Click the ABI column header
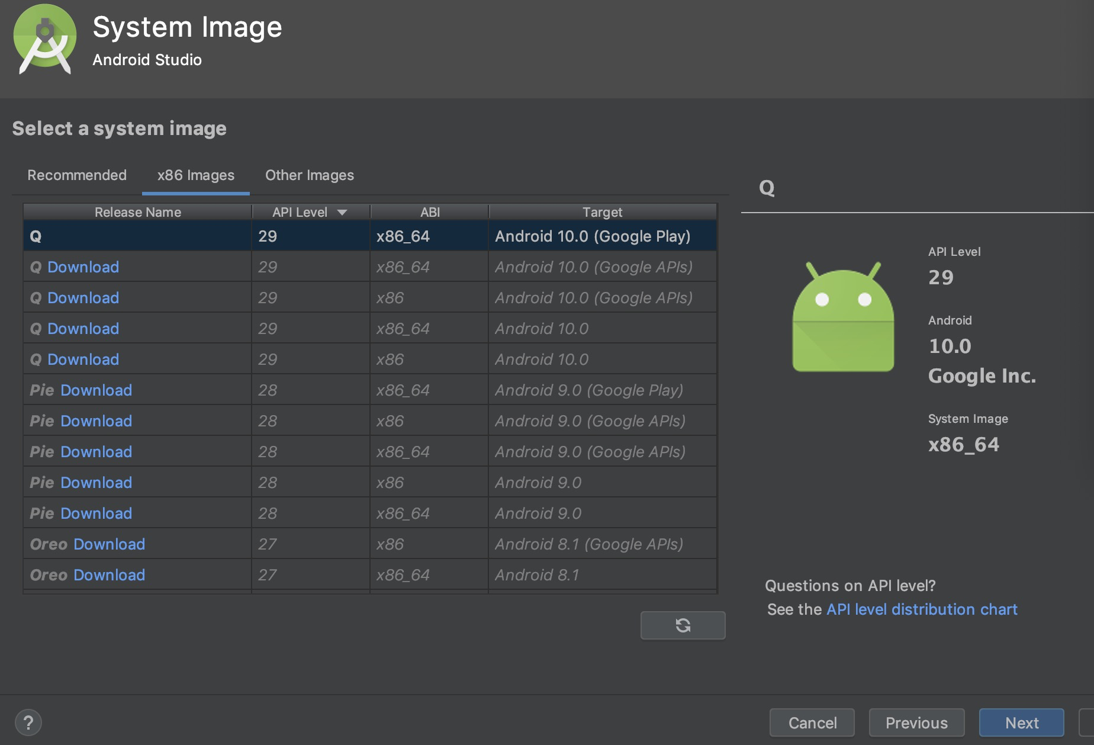The image size is (1094, 745). 430,212
